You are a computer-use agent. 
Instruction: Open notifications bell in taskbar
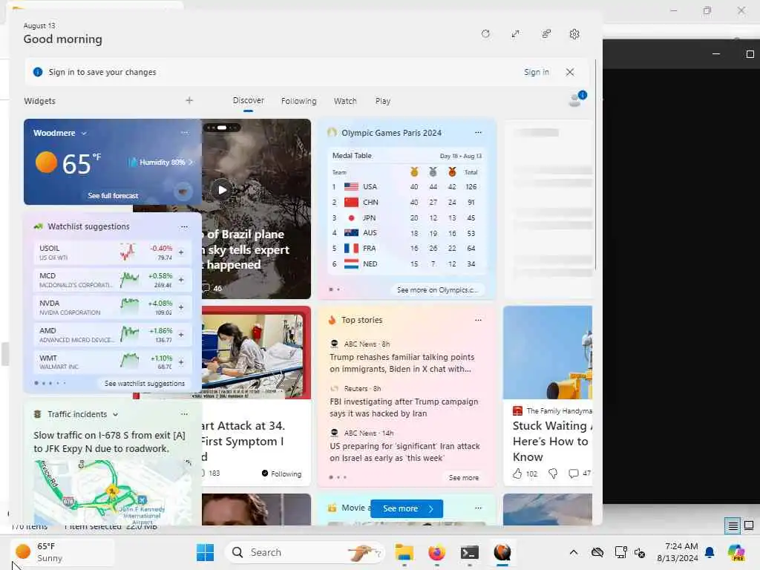710,552
